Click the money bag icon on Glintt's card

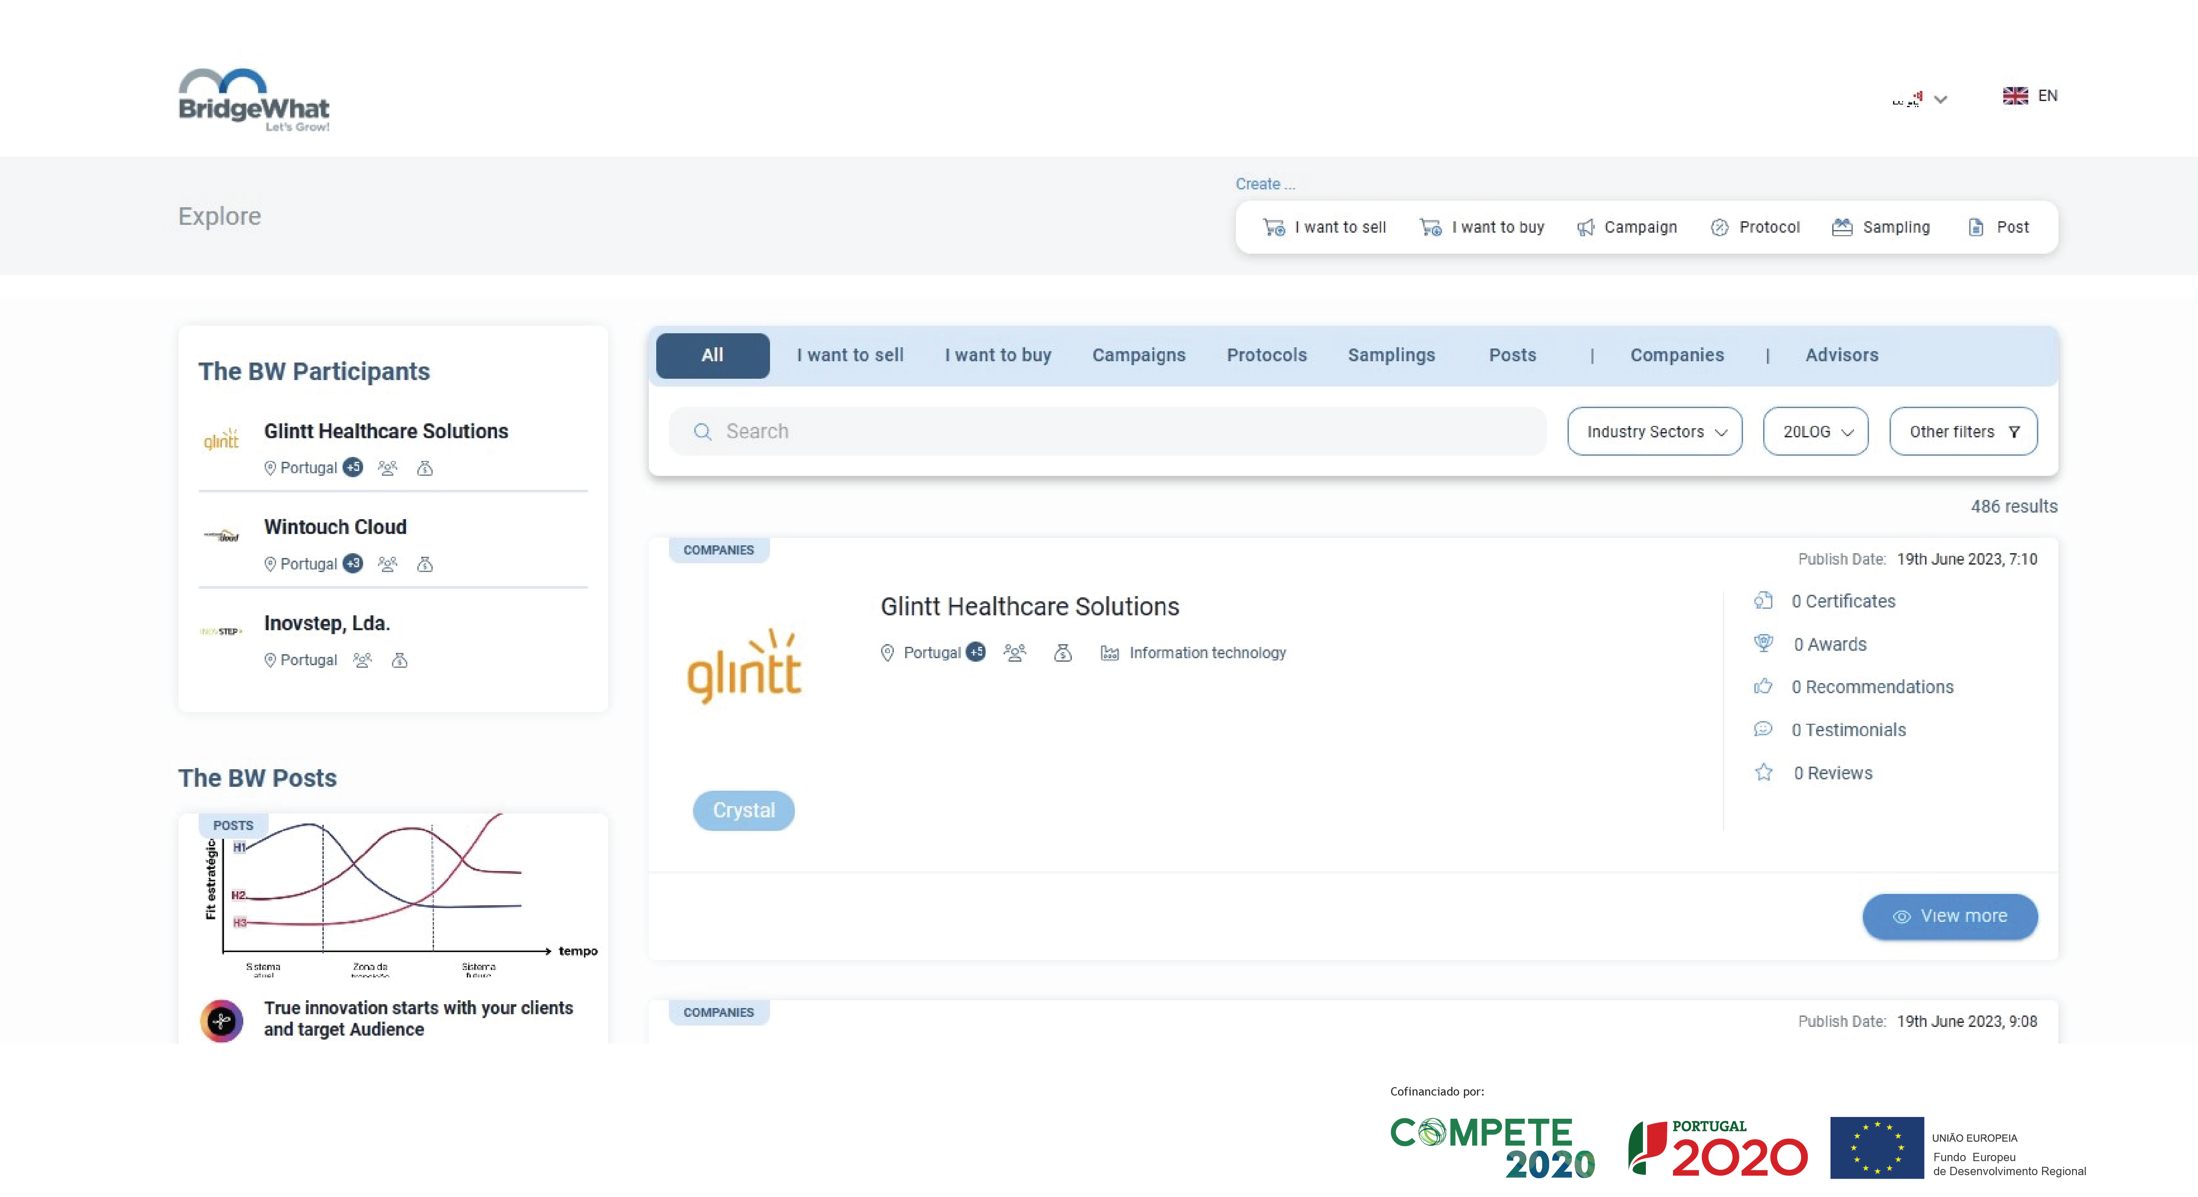[1063, 653]
